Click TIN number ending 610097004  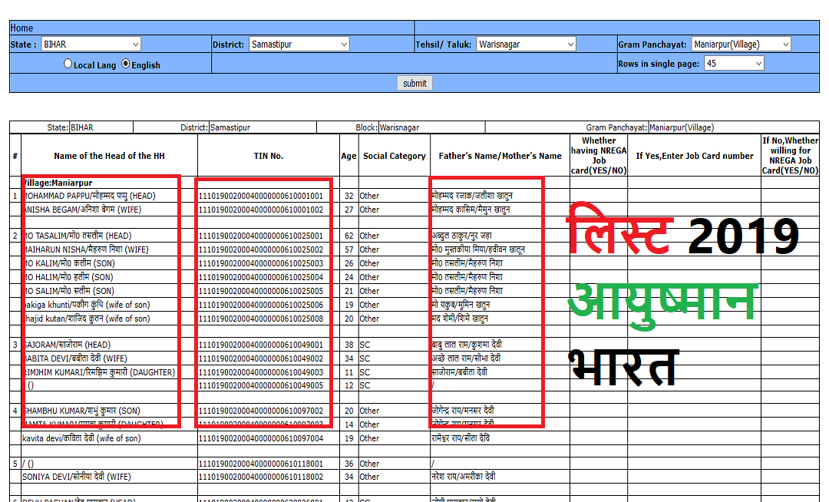261,438
